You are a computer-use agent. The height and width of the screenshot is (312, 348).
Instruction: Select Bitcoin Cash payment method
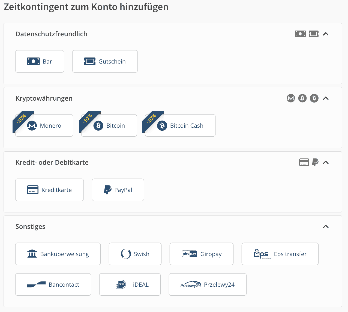[180, 125]
